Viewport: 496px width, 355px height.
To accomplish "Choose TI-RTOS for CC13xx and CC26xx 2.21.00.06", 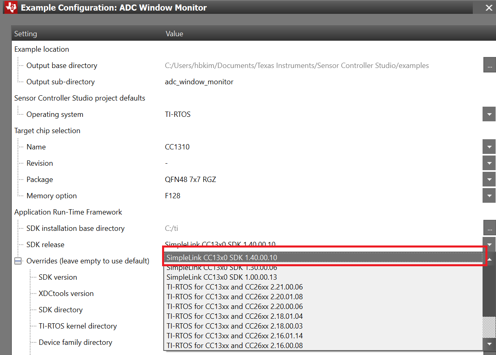I will tap(324, 287).
